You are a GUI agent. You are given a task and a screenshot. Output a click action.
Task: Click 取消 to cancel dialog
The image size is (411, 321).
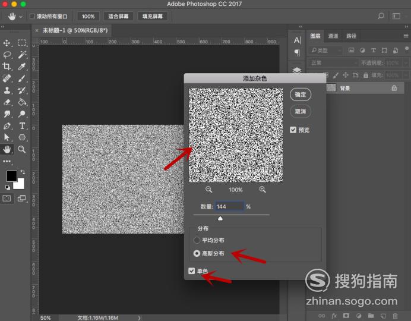coord(301,112)
